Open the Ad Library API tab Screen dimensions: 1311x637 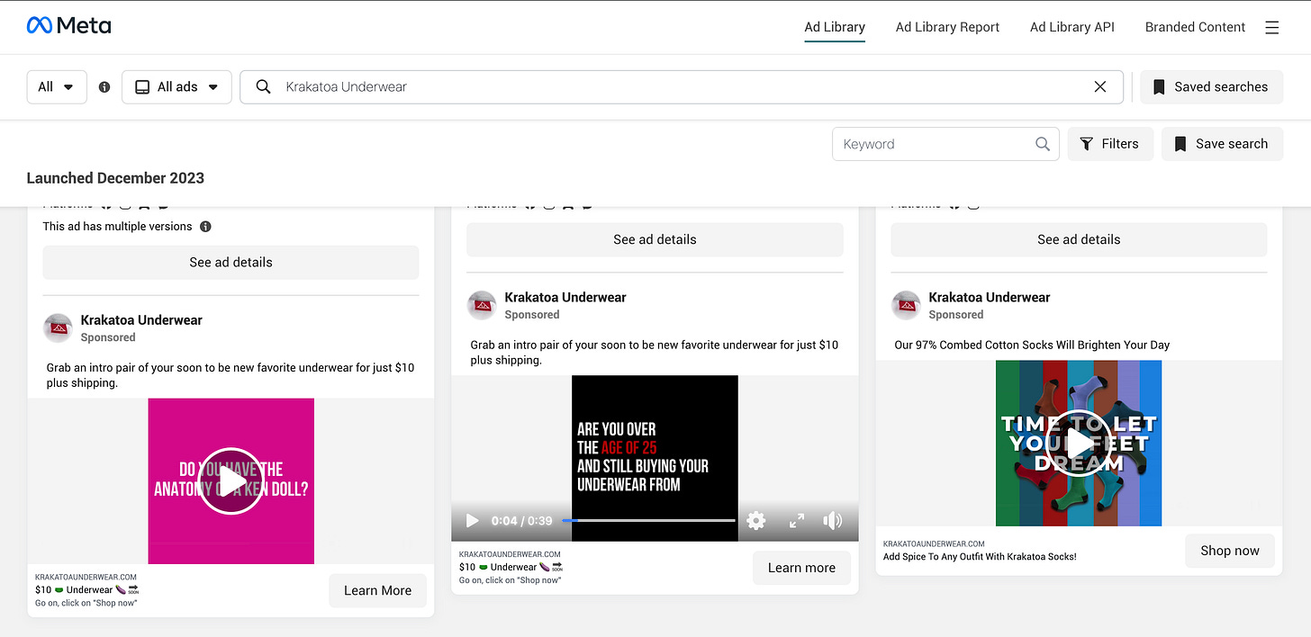pos(1072,27)
